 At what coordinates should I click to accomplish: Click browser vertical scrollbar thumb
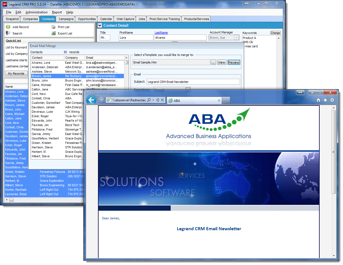point(334,152)
